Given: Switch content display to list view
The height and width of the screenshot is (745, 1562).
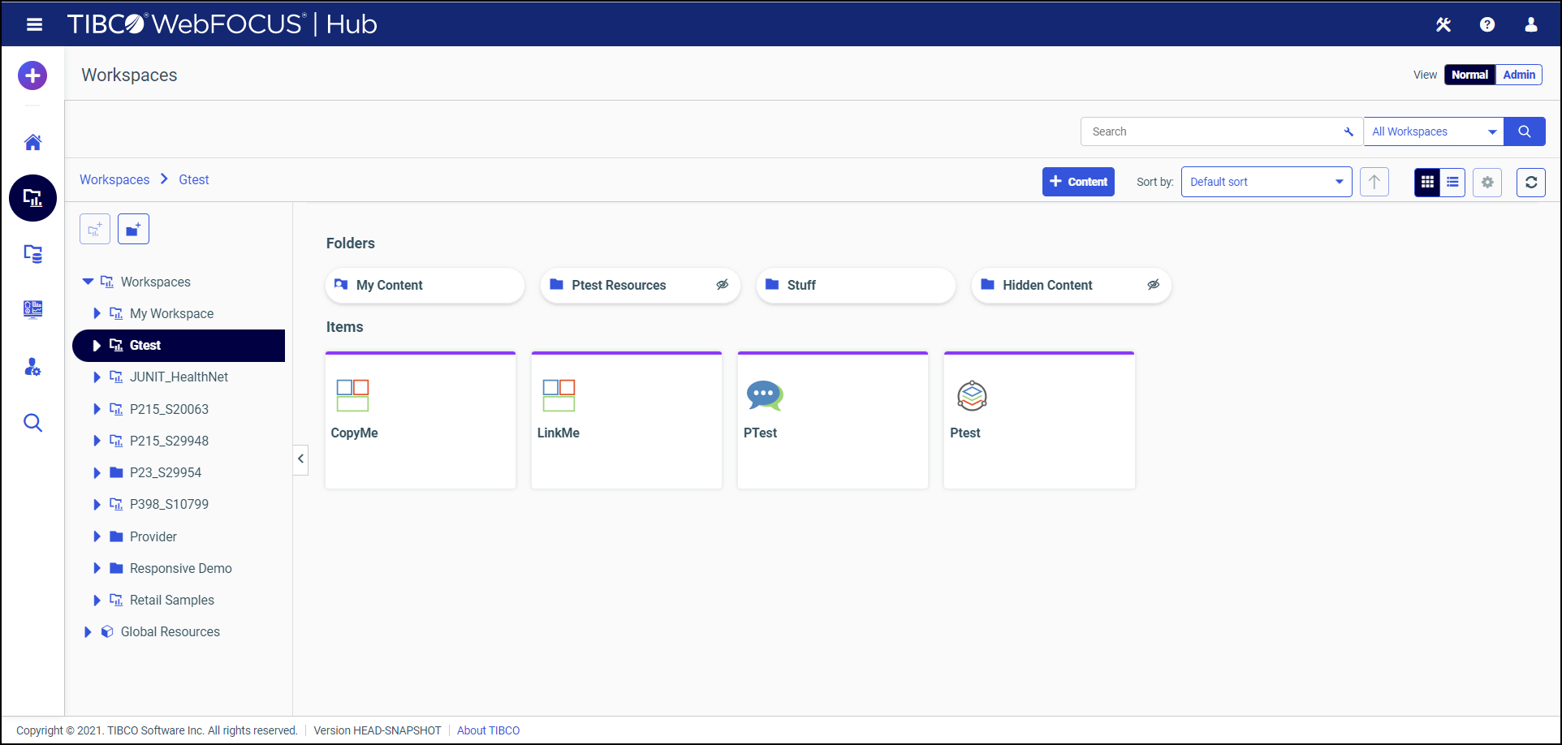Looking at the screenshot, I should [x=1452, y=182].
